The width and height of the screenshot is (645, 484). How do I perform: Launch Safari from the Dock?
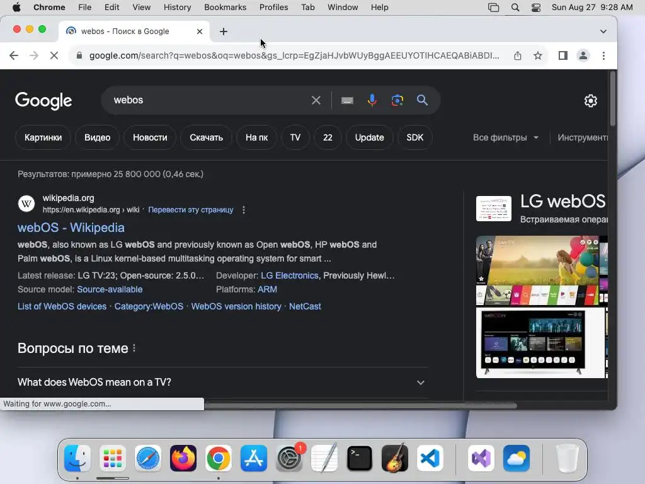(148, 458)
